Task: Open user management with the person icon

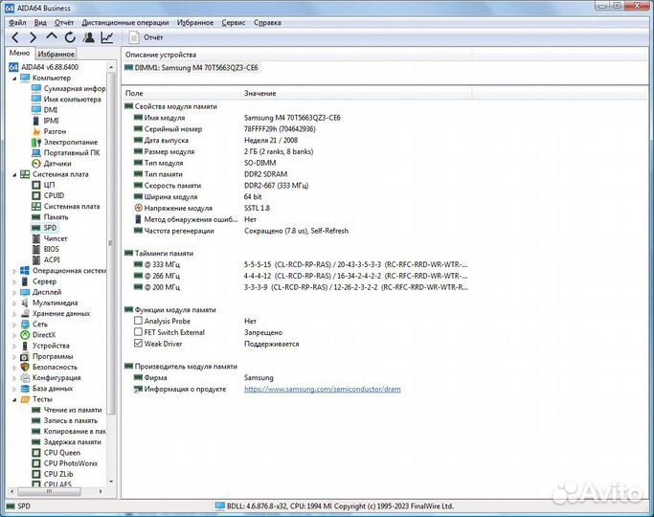Action: (88, 37)
